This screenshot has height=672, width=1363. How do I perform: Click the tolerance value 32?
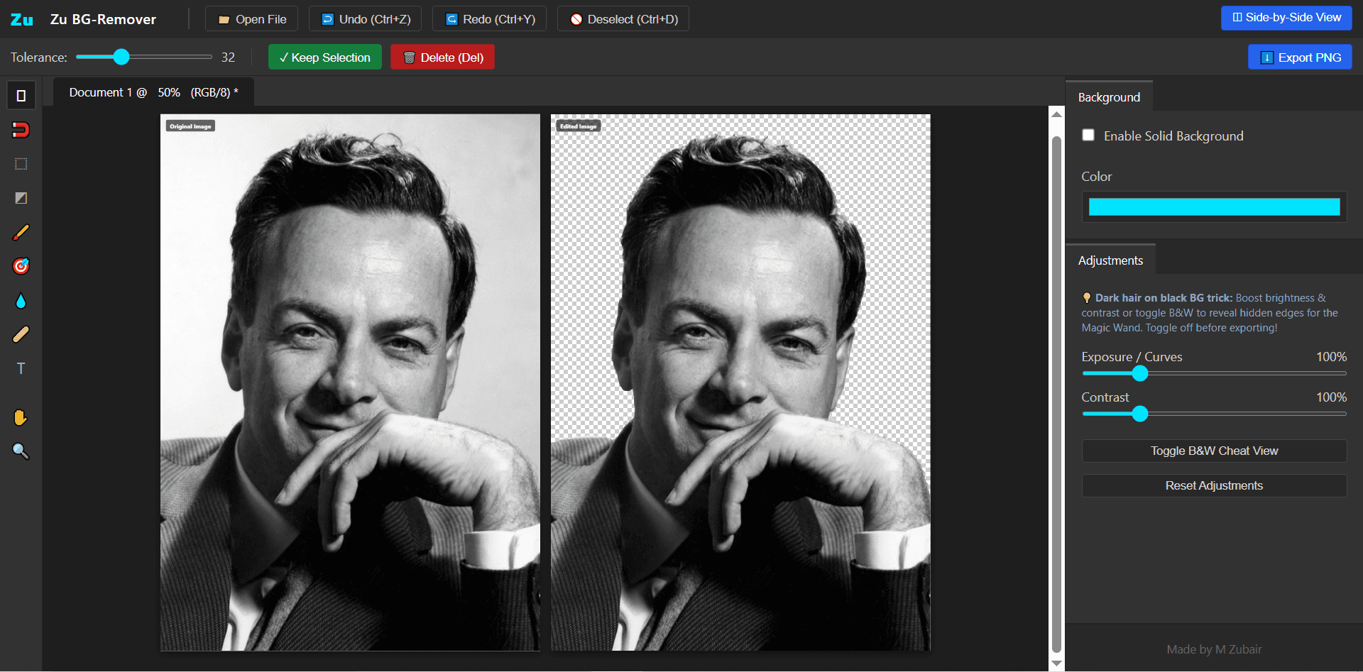(x=228, y=57)
